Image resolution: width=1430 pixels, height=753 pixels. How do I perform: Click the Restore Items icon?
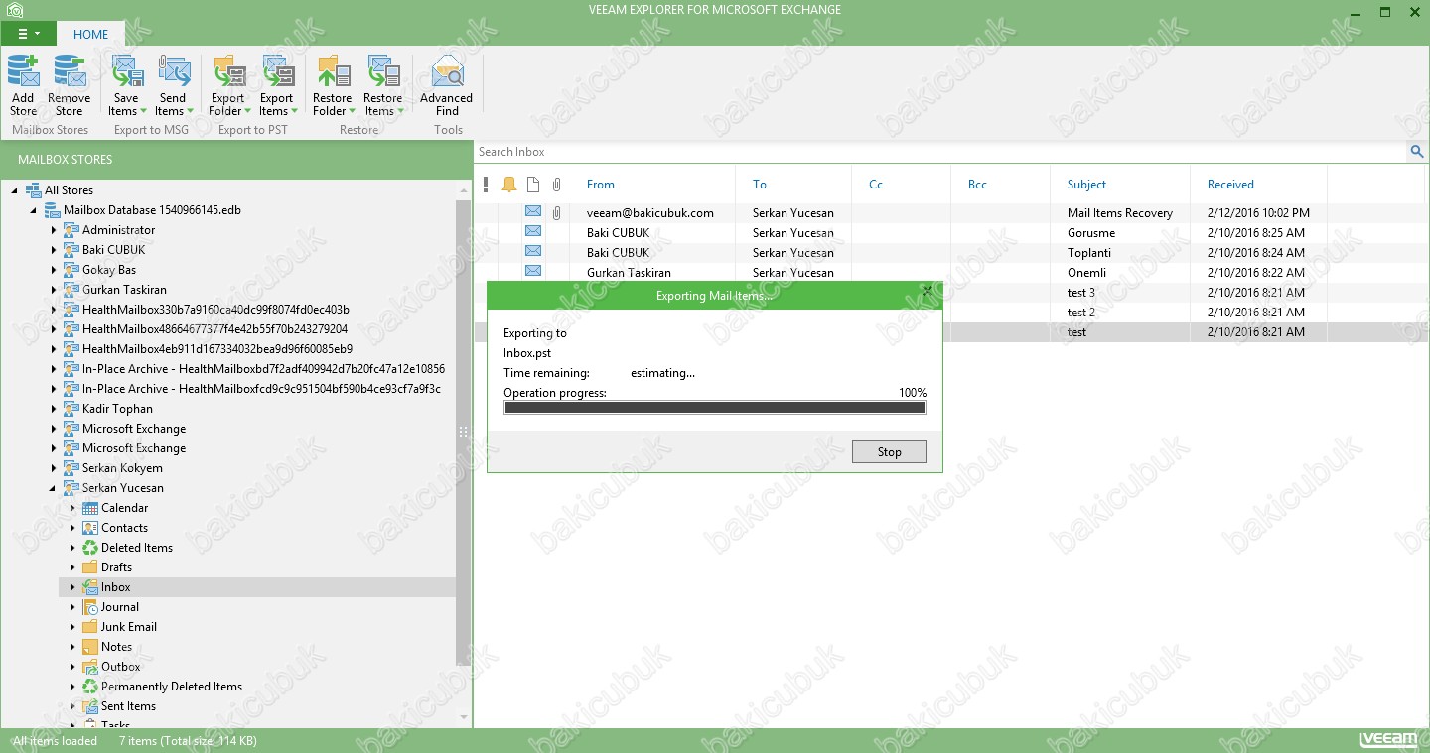coord(382,85)
